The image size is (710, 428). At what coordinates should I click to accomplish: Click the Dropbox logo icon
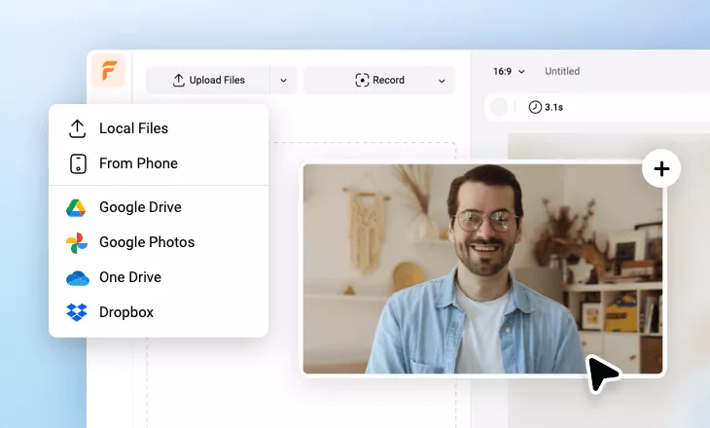pyautogui.click(x=77, y=312)
